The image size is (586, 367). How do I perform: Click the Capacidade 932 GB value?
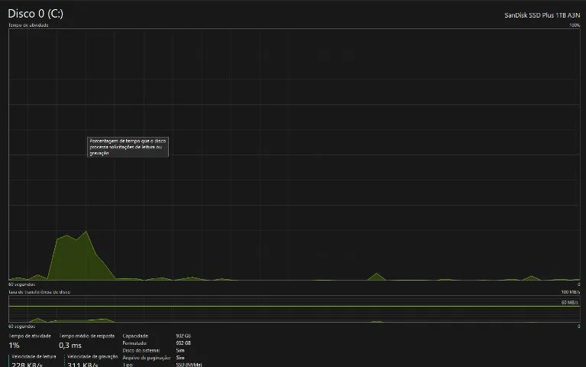tap(183, 336)
